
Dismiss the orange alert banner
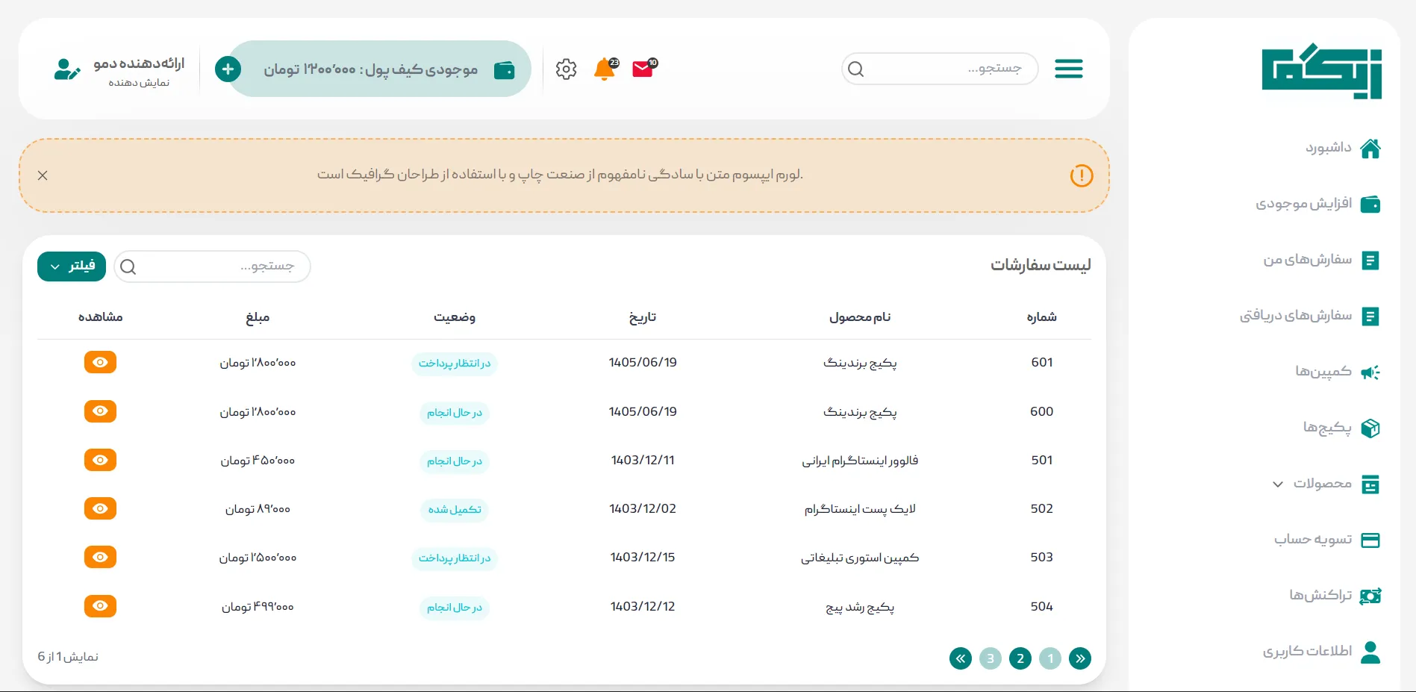click(43, 175)
